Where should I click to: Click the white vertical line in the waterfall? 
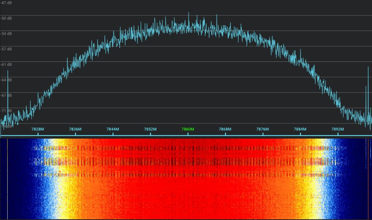[x=7, y=178]
